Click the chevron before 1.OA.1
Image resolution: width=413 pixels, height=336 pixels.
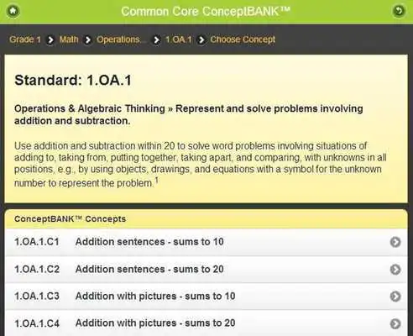pos(156,39)
